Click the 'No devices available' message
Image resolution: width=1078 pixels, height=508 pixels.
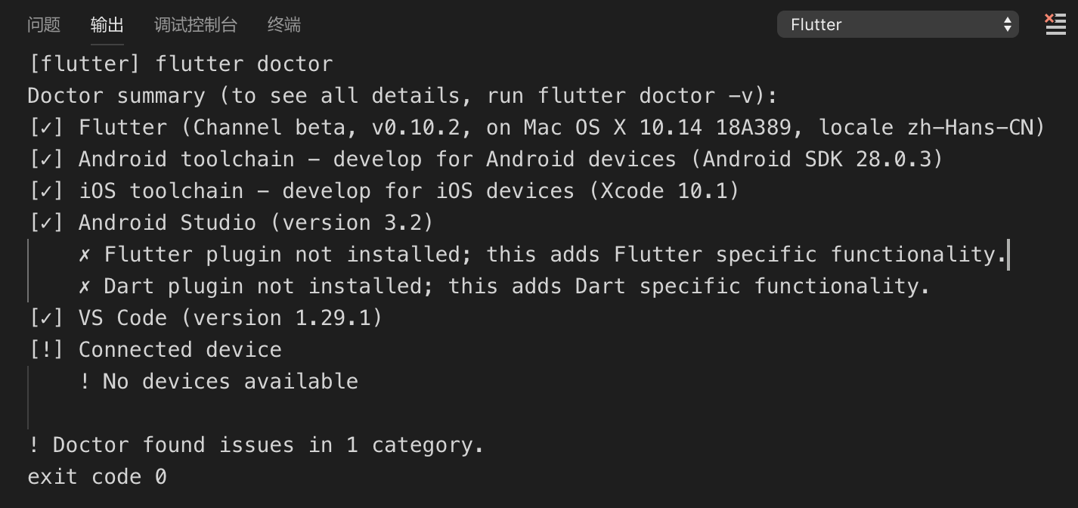[x=218, y=381]
